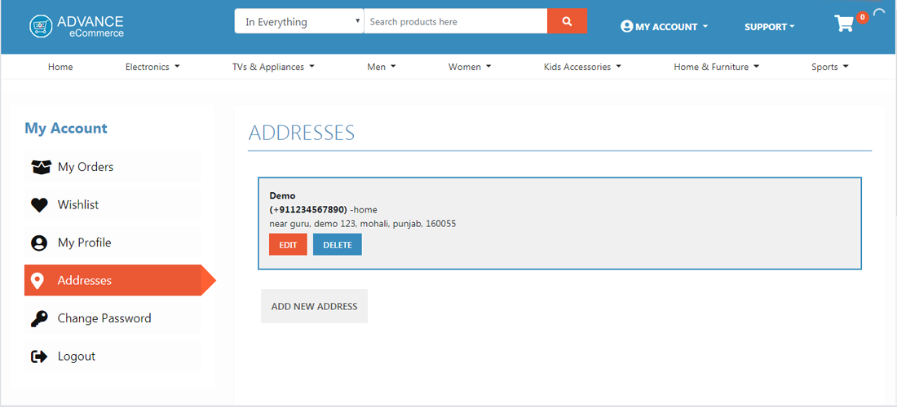
Task: Click the Demo address name text
Action: [283, 196]
